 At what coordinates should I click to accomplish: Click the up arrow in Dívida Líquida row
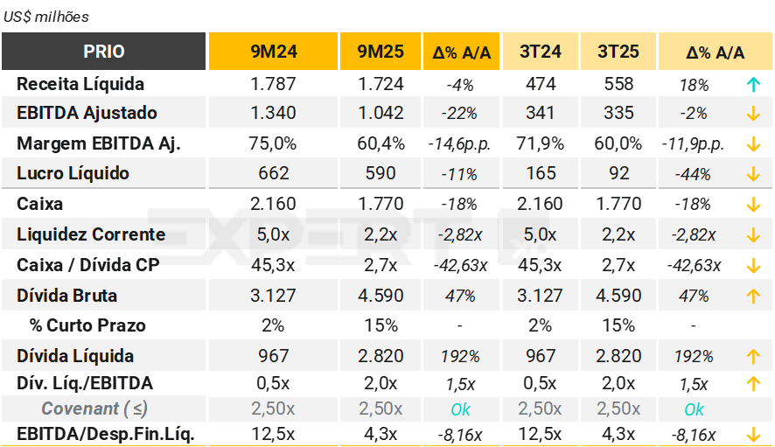click(751, 356)
